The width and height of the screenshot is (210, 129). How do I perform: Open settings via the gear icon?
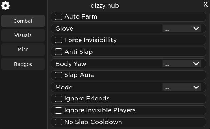point(5,6)
